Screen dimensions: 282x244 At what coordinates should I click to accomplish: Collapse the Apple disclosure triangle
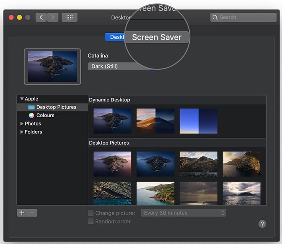tap(22, 99)
